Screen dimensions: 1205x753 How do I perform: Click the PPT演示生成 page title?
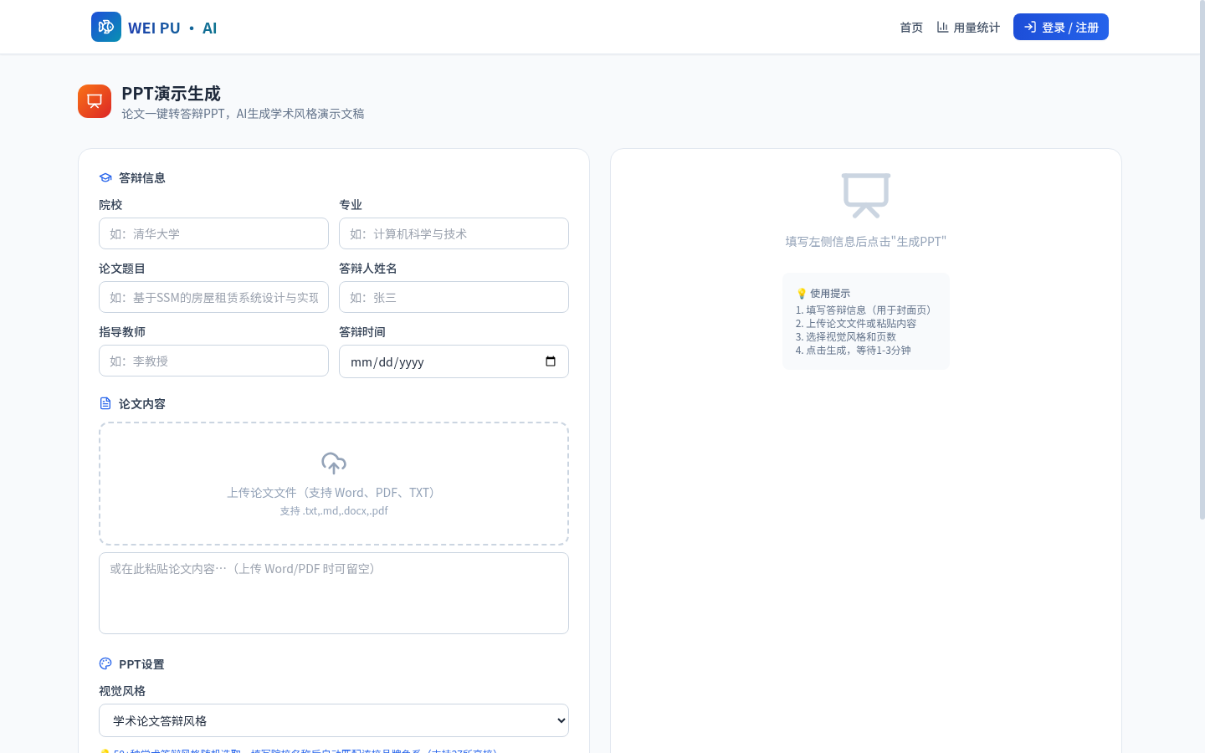tap(171, 93)
